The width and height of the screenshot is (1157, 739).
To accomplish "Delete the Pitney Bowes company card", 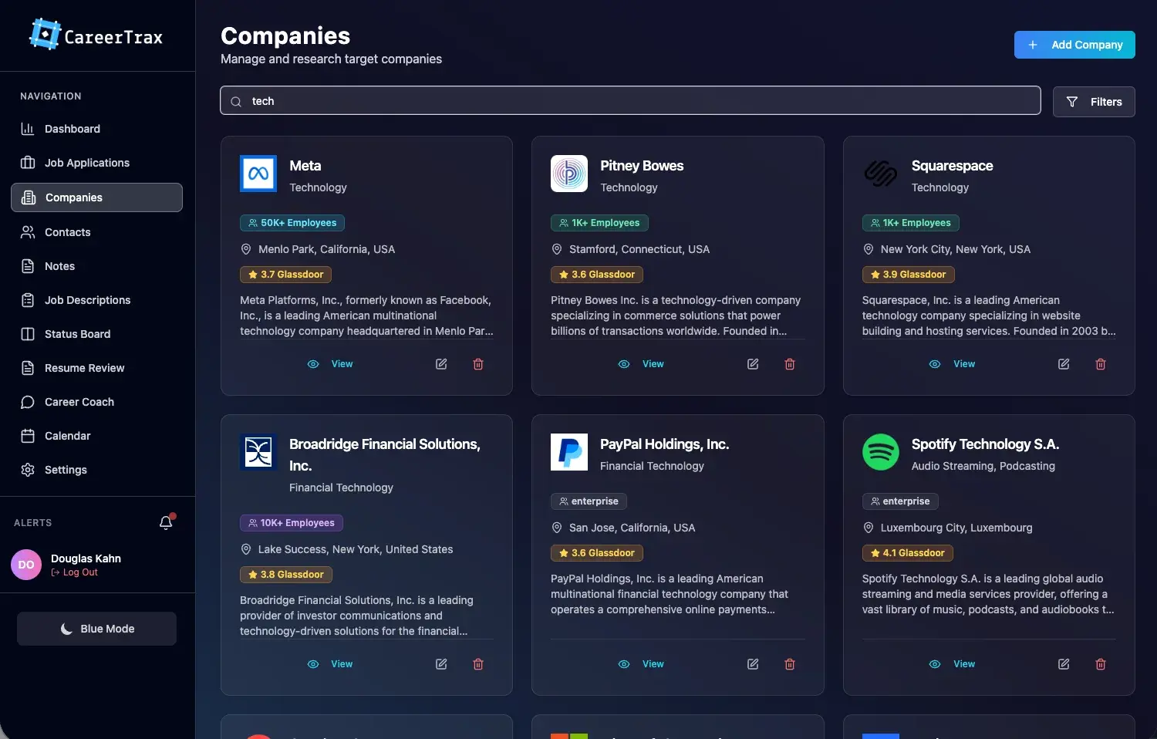I will pos(789,364).
